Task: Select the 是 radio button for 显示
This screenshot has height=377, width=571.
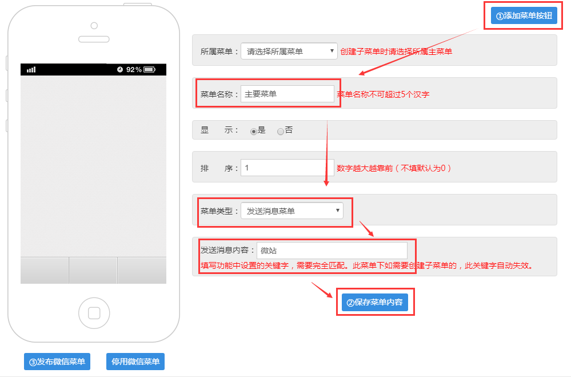Action: click(254, 131)
